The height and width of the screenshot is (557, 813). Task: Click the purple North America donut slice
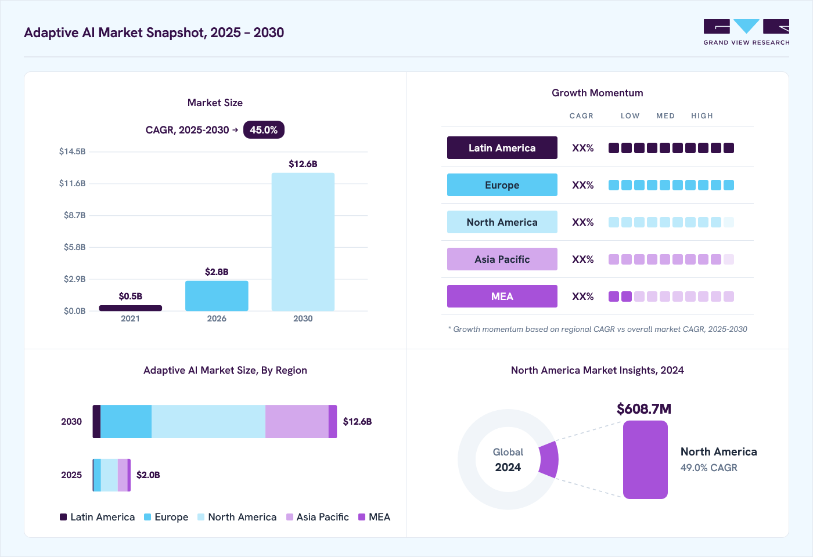[x=549, y=460]
